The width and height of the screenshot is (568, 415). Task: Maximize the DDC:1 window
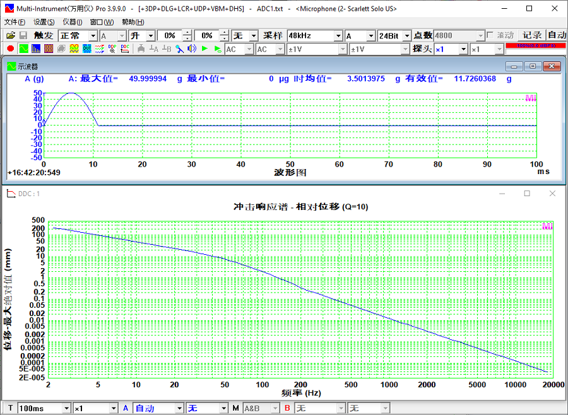527,194
